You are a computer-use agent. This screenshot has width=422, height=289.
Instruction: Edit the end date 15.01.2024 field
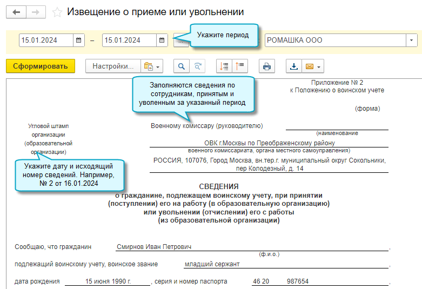(x=129, y=41)
